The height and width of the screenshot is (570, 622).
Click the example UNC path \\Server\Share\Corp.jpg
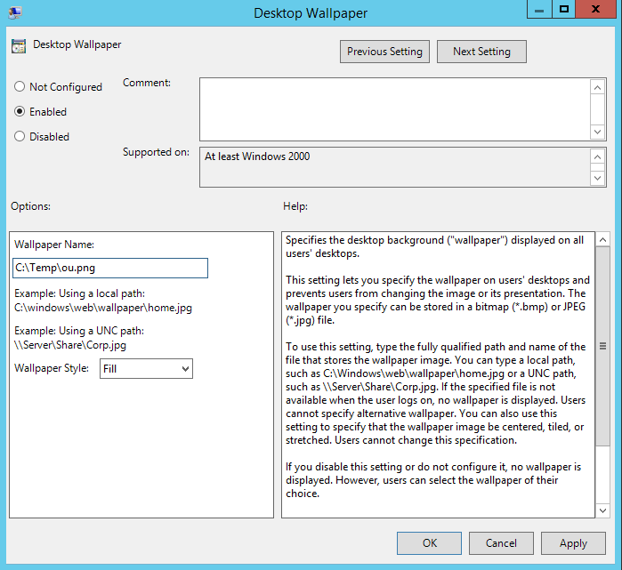[x=70, y=345]
